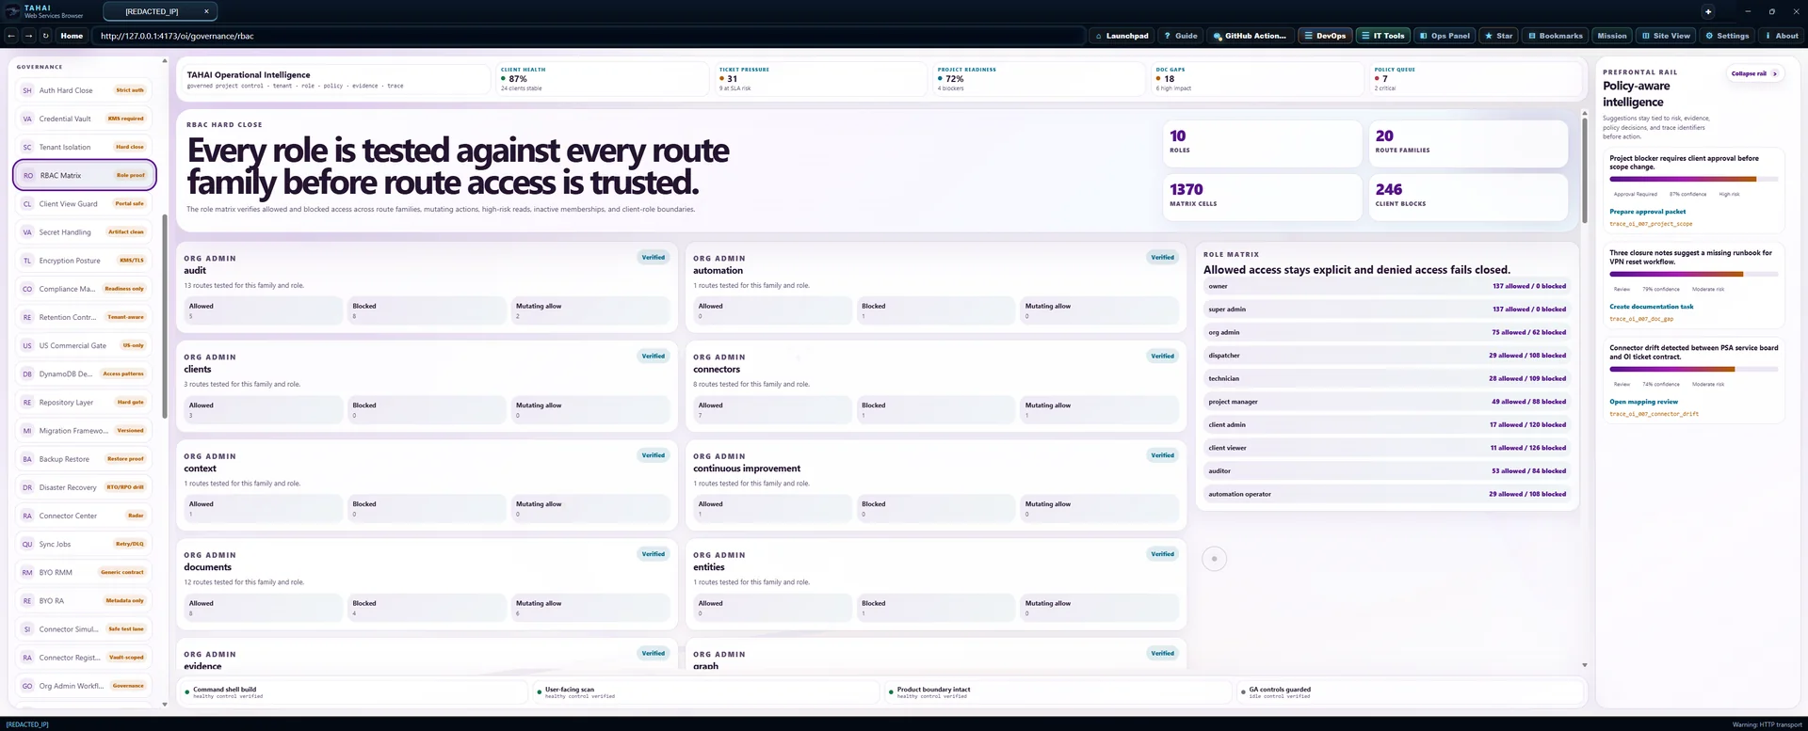
Task: Select Tenant Isolation in the governance sidebar
Action: [84, 147]
